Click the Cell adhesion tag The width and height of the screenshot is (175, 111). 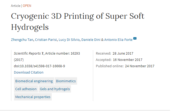pyautogui.click(x=26, y=89)
